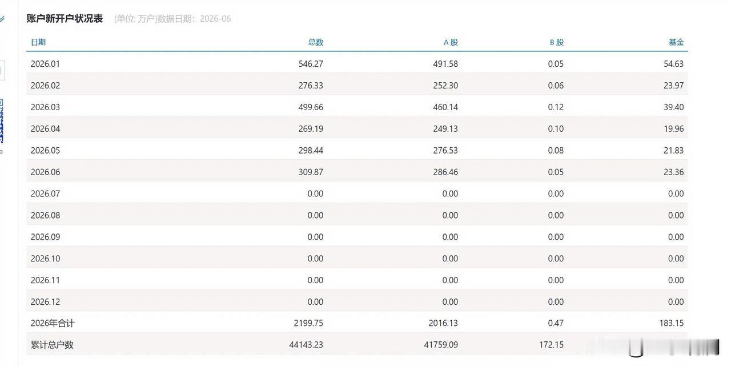The width and height of the screenshot is (731, 367).
Task: Select the 2026.01 row date cell
Action: 45,64
